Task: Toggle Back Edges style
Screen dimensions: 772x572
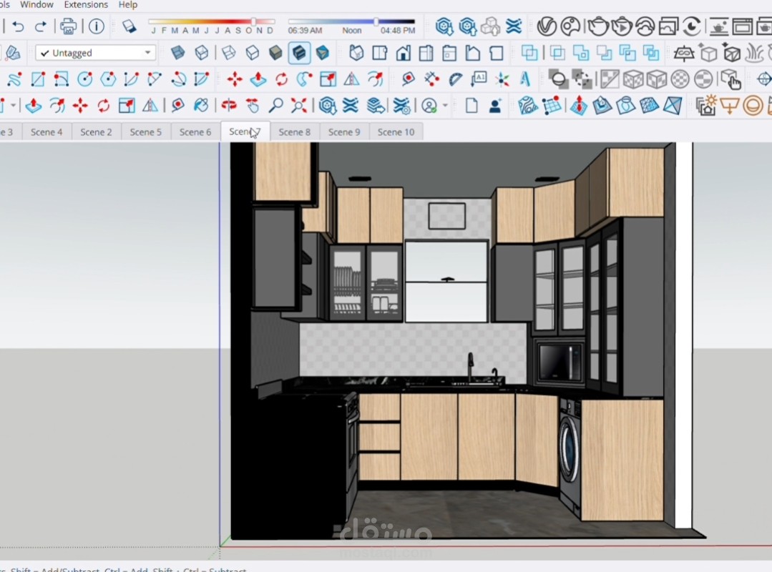Action: click(201, 53)
